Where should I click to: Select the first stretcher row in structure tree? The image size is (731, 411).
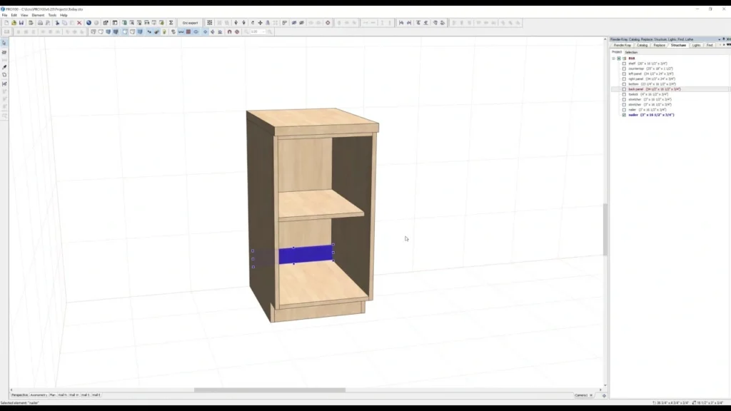coord(650,99)
